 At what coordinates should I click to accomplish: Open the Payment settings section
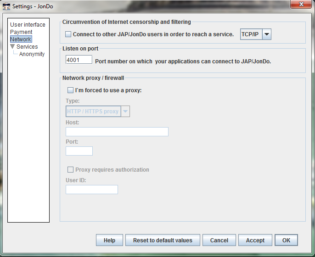pos(21,32)
